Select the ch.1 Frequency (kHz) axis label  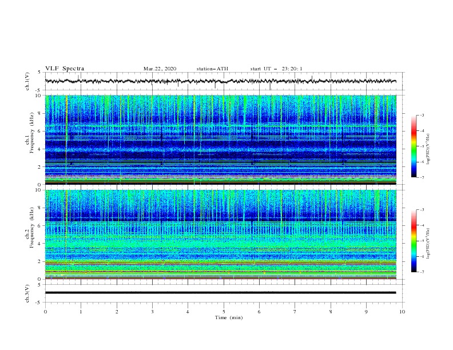[x=30, y=133]
